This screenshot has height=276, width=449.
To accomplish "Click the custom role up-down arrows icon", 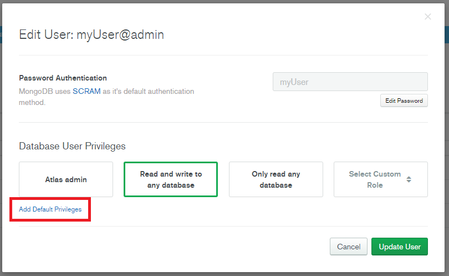I will coord(409,179).
